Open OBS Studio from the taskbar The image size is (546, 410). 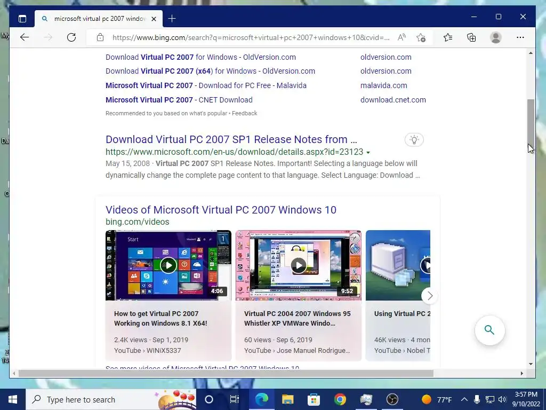click(x=392, y=399)
